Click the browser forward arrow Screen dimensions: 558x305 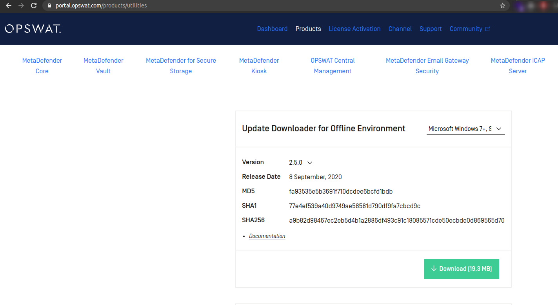click(x=21, y=5)
